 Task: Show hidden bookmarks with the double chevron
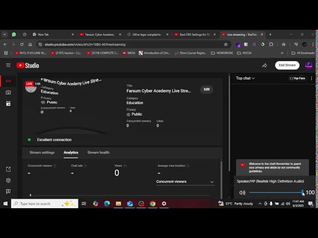coord(282,53)
